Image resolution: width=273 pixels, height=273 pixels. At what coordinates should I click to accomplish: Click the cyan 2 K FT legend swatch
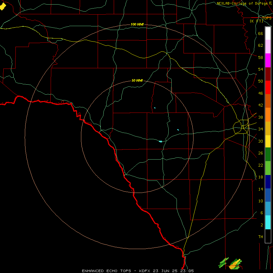(x=268, y=222)
